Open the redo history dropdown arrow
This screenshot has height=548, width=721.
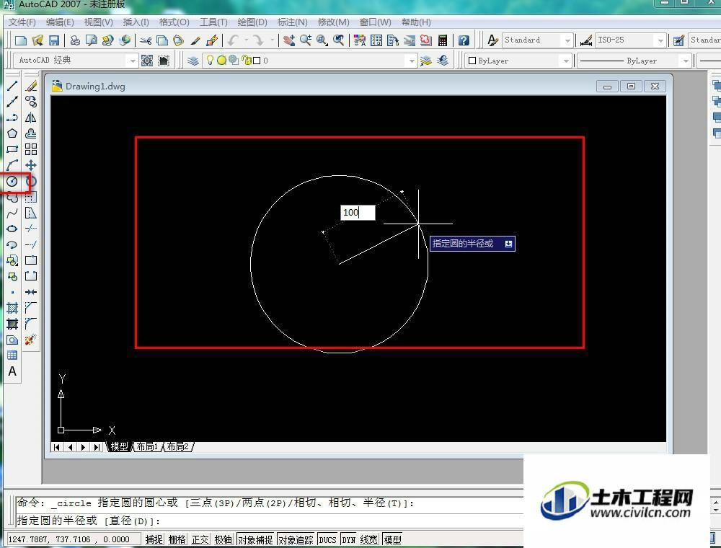coord(272,40)
